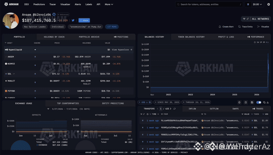Click the Key Opinion Leader tag
The height and width of the screenshot is (155, 273).
[x=35, y=27]
